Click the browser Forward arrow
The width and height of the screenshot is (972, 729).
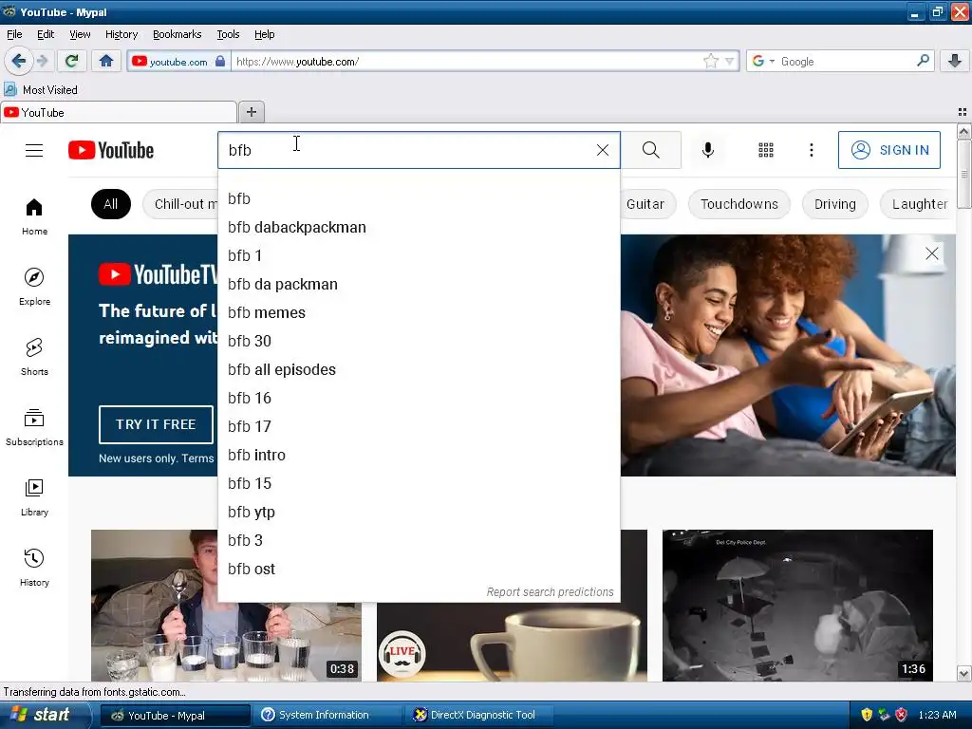coord(42,61)
